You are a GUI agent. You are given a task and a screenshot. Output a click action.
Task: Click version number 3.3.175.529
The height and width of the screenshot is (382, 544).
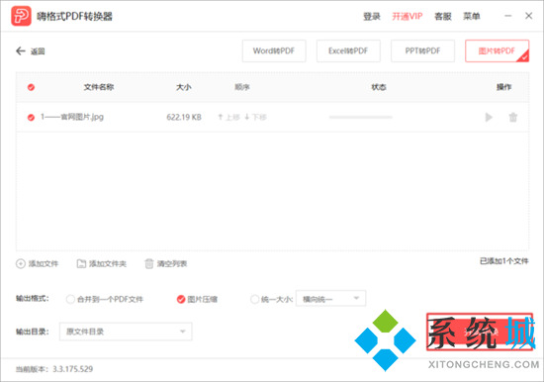[73, 369]
